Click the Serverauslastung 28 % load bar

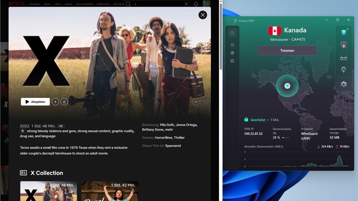pyautogui.click(x=285, y=138)
